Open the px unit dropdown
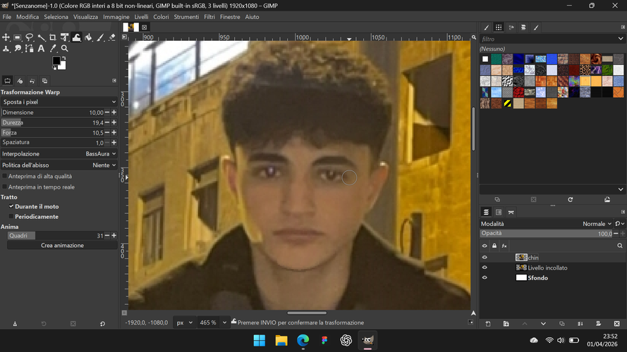 pyautogui.click(x=184, y=322)
